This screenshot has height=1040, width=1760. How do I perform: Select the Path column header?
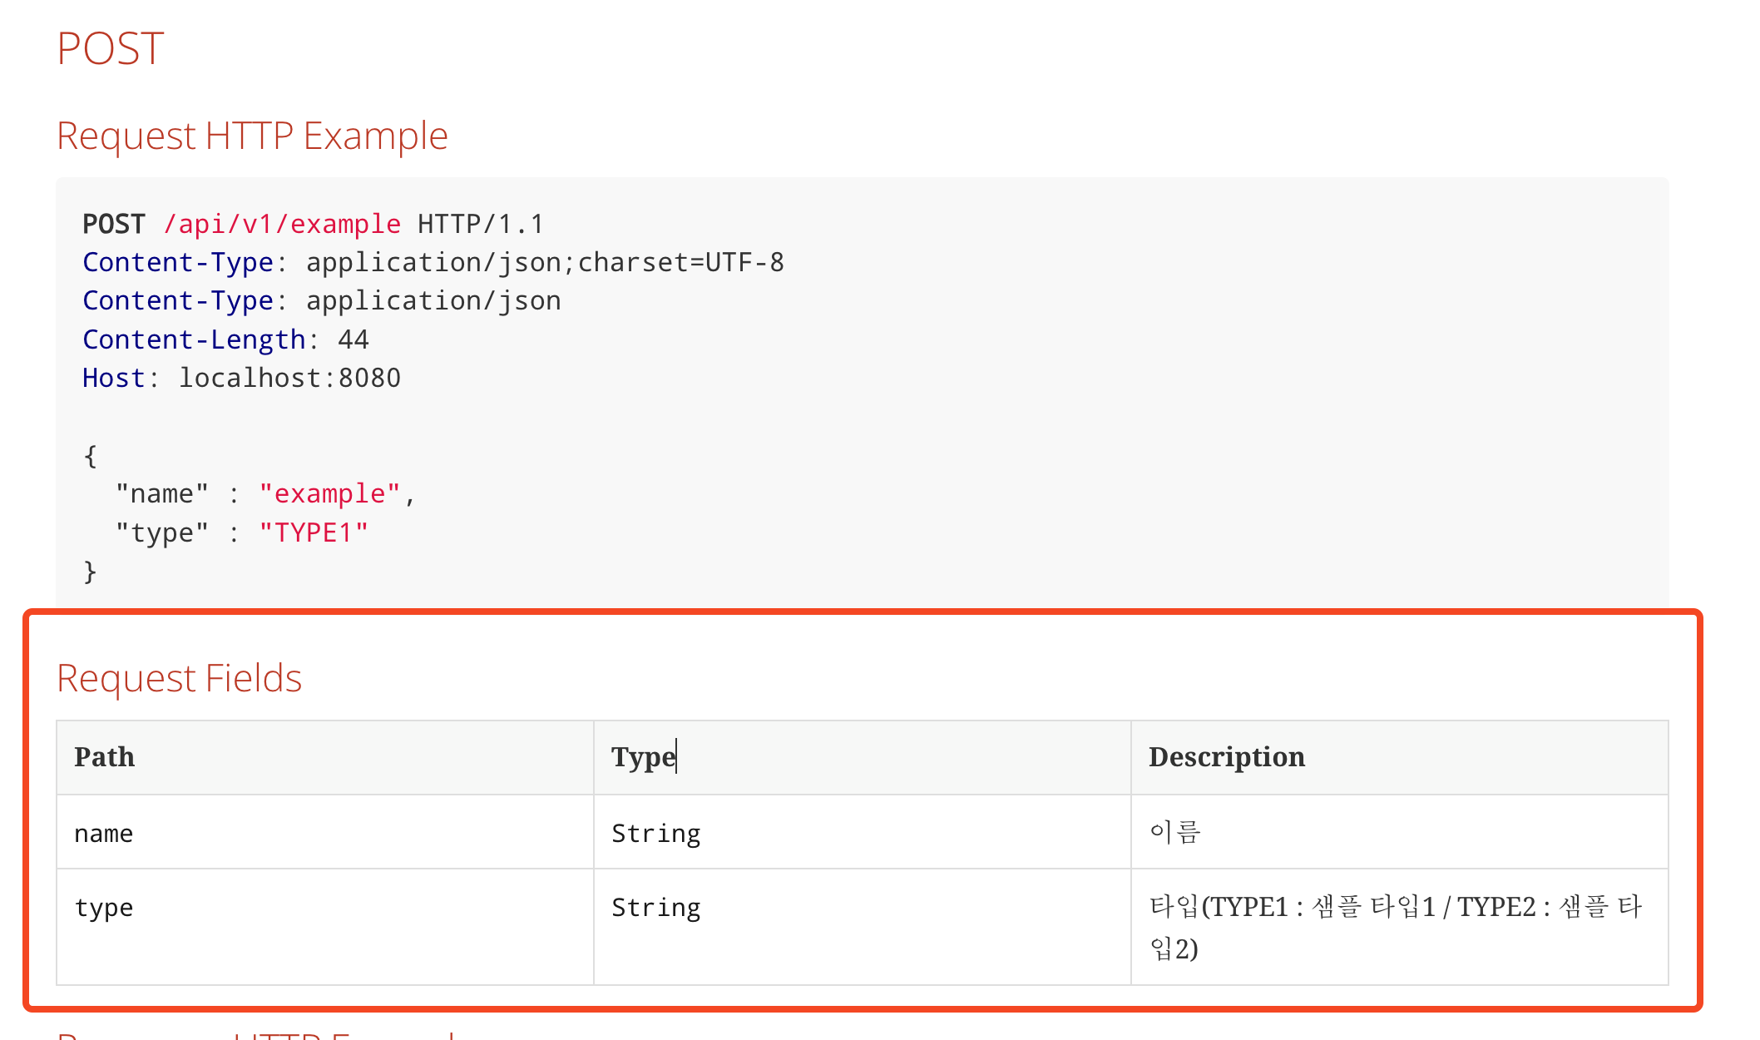(104, 757)
